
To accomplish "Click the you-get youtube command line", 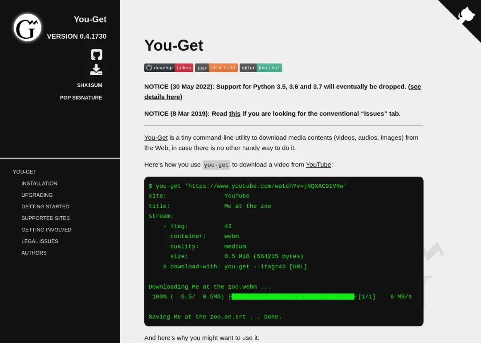I will (248, 186).
